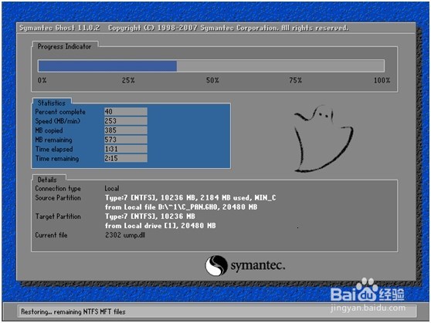Screen dimensions: 431x323
Task: Select the Details group label
Action: click(47, 180)
